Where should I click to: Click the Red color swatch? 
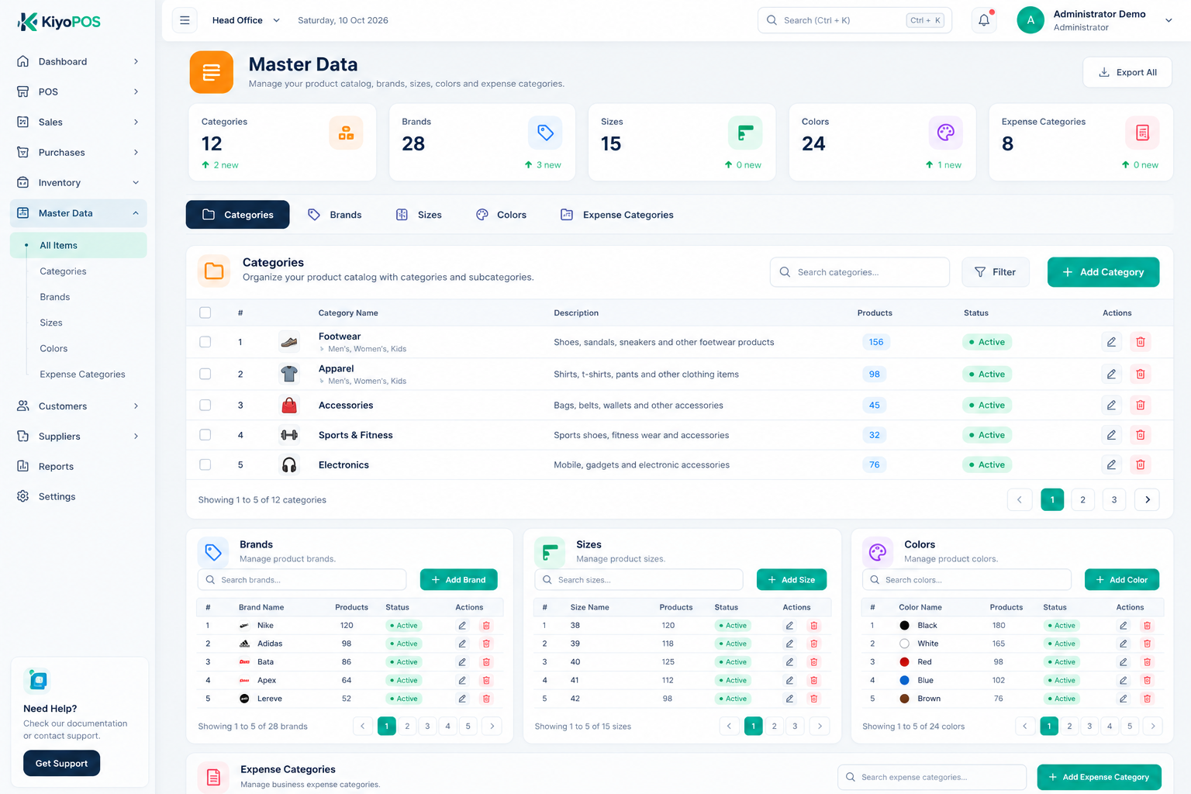point(904,662)
